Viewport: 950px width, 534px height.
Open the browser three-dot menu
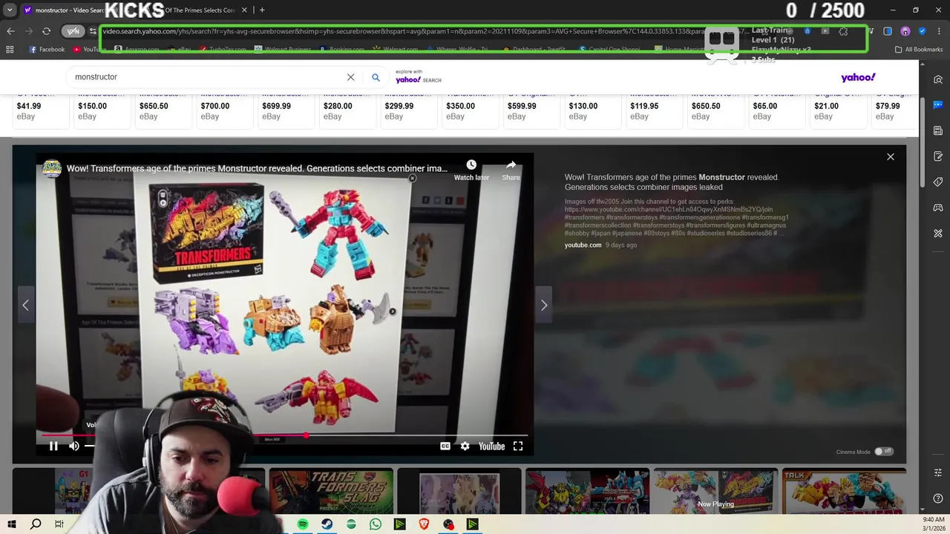[x=938, y=31]
